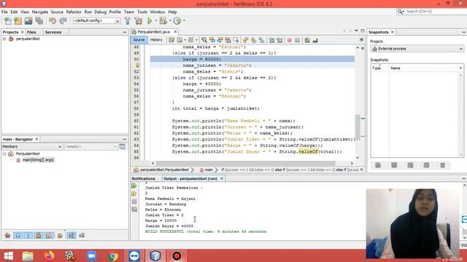Image resolution: width=467 pixels, height=262 pixels.
Task: Click the Save All toolbar icon
Action: [39, 21]
